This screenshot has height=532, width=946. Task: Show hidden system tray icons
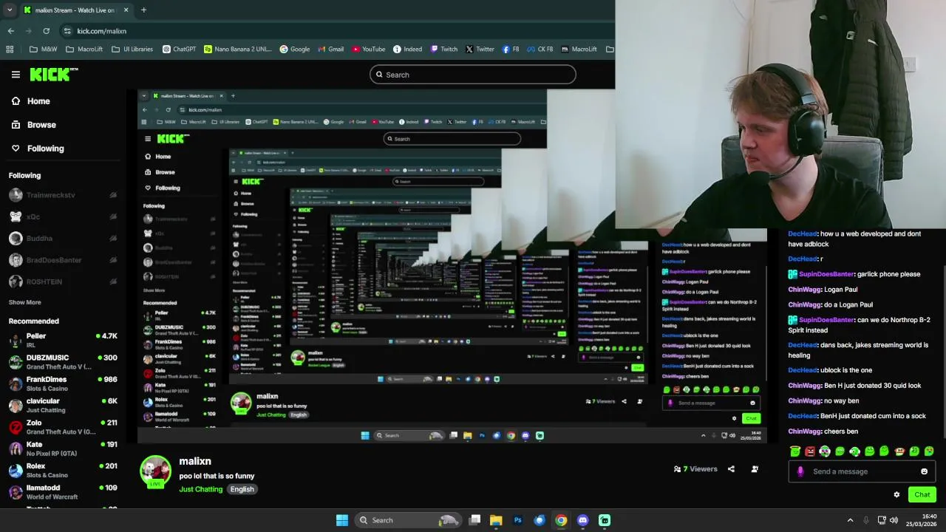point(850,520)
